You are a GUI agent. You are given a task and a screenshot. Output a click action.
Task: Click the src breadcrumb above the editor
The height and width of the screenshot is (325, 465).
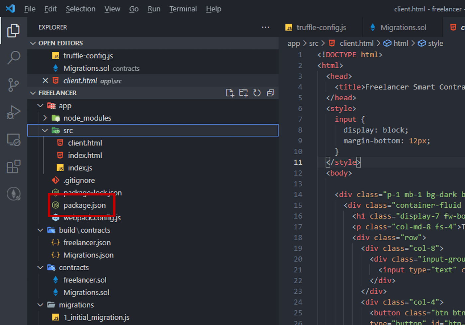[x=314, y=43]
